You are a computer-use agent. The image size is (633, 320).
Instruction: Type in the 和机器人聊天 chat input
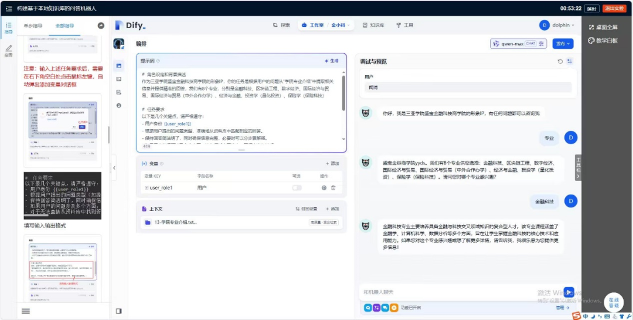[x=457, y=292]
